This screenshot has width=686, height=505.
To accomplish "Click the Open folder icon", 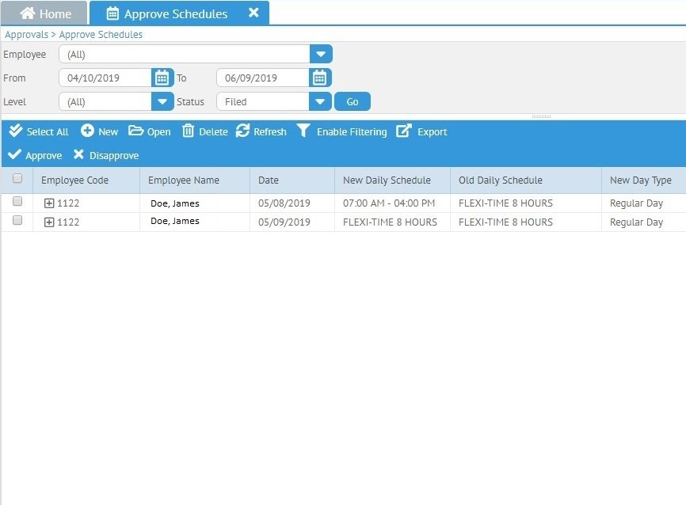I will 135,131.
